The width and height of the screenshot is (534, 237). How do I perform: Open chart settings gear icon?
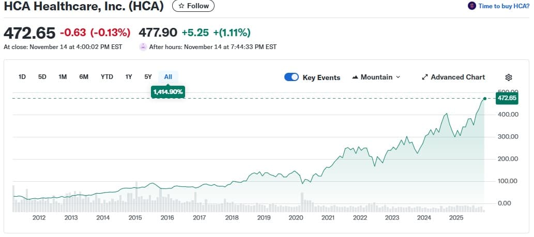[509, 77]
